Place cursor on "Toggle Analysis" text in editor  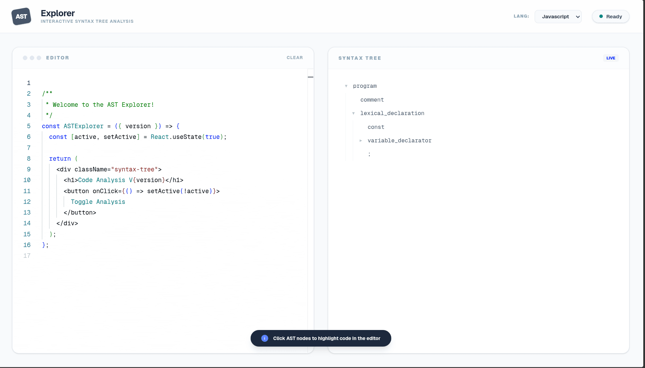[98, 202]
